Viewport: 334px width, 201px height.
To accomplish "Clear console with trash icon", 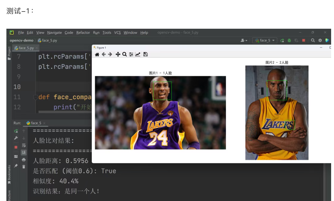I will (x=24, y=167).
